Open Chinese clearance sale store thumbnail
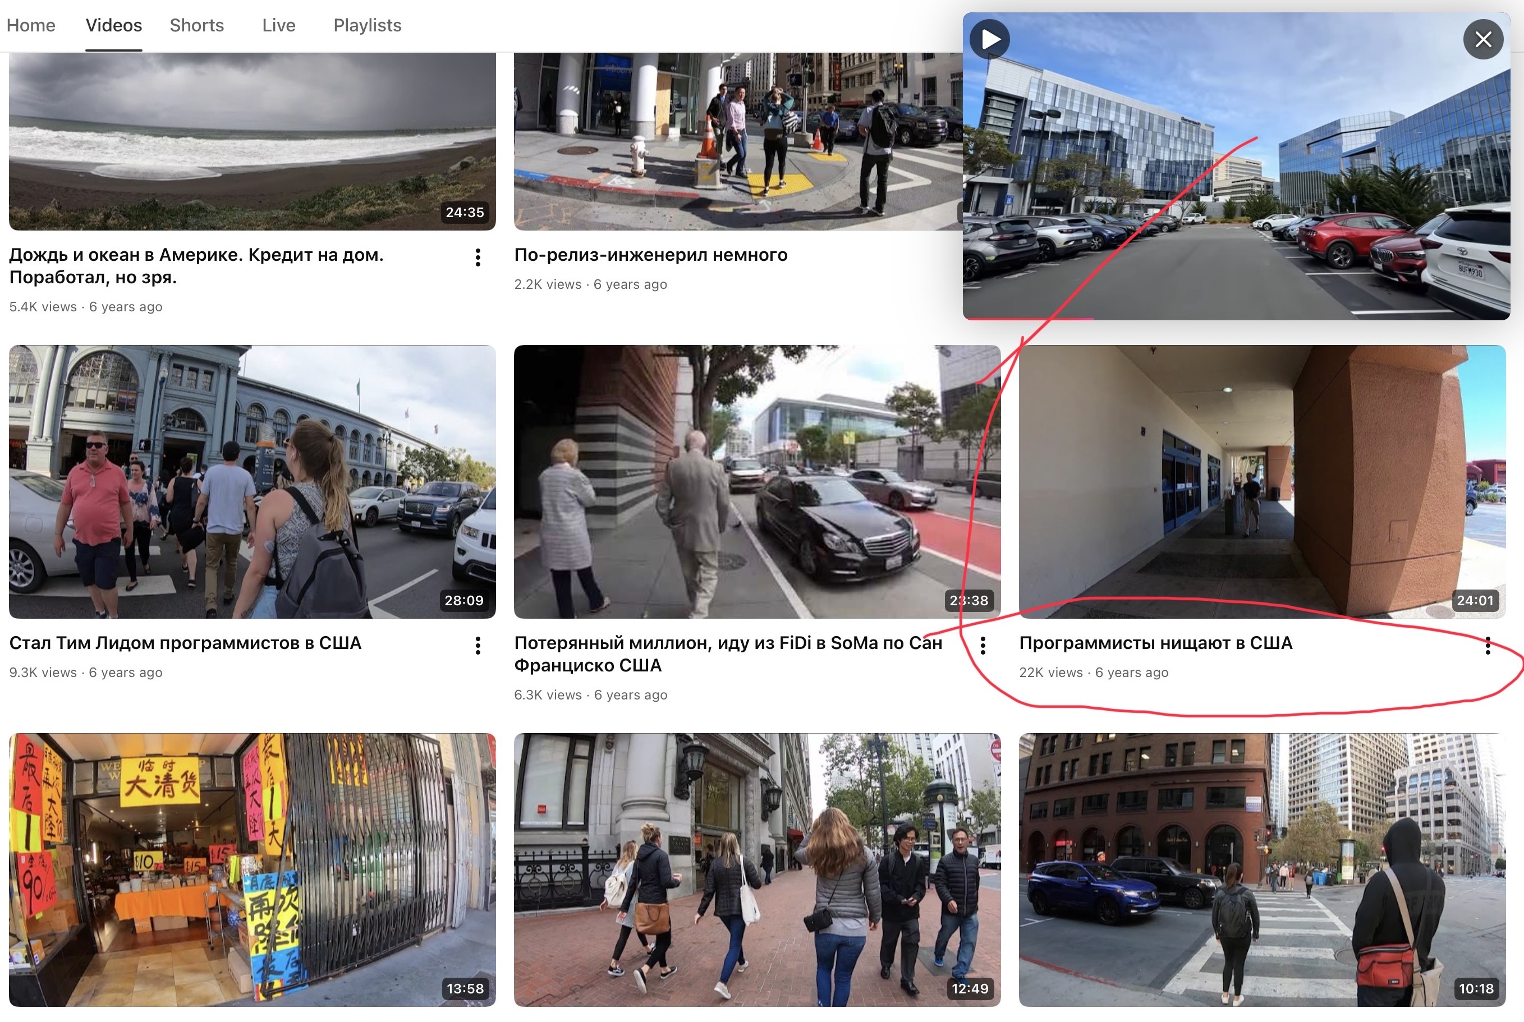 click(251, 869)
